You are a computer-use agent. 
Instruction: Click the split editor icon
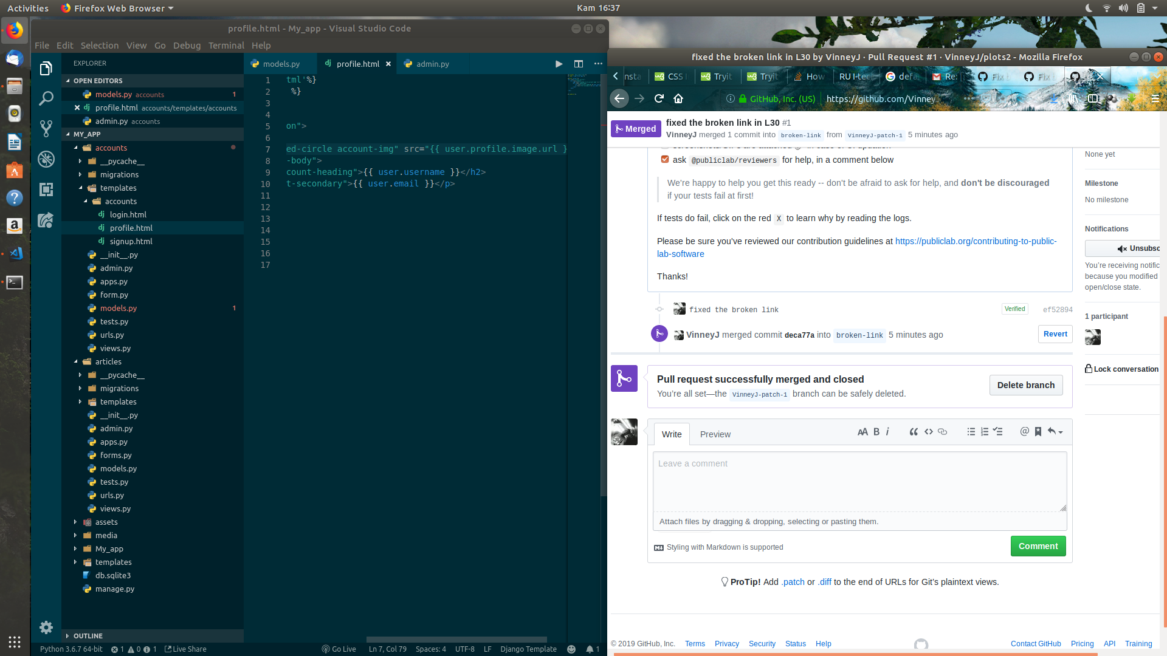point(578,64)
